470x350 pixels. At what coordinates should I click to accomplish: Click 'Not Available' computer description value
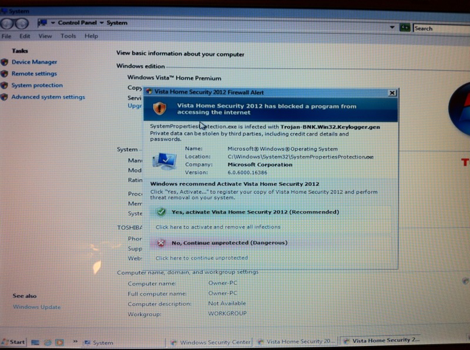point(227,303)
